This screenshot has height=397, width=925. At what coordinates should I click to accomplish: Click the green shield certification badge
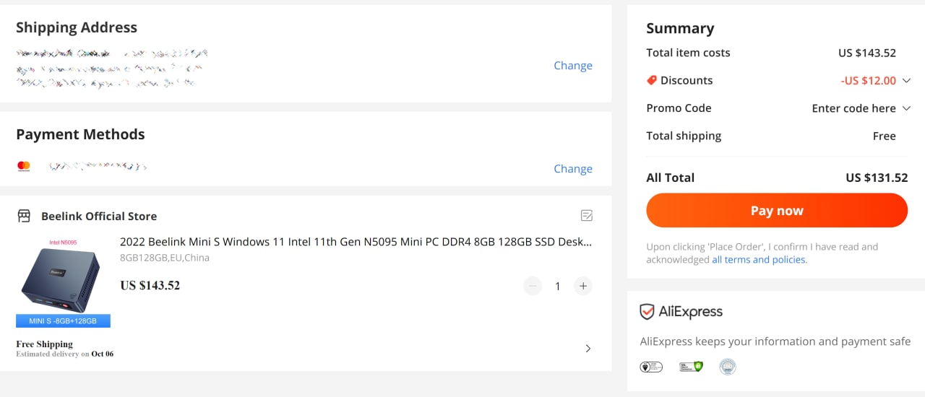(x=691, y=367)
